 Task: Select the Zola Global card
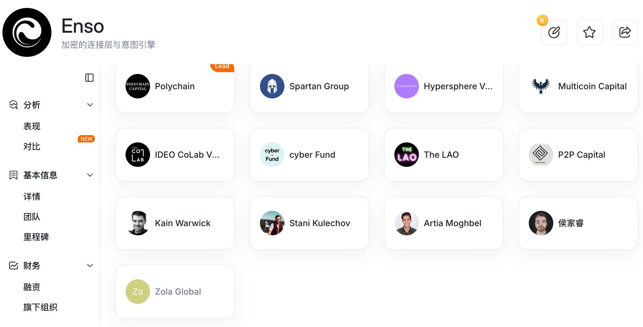click(x=175, y=292)
